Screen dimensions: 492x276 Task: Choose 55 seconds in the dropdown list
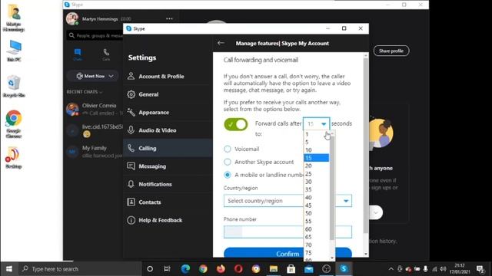coord(316,222)
